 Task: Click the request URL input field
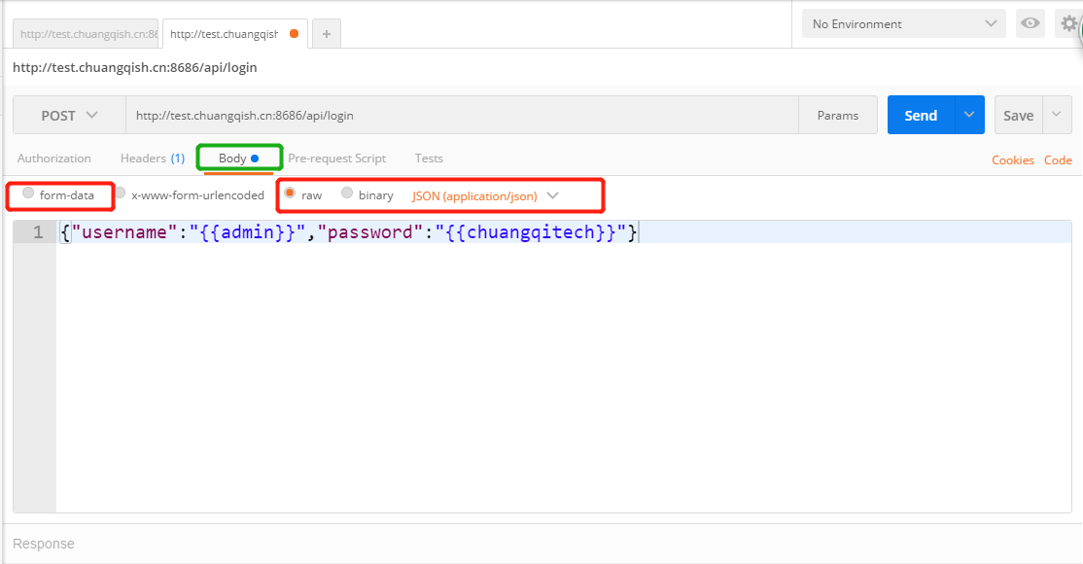pos(462,116)
